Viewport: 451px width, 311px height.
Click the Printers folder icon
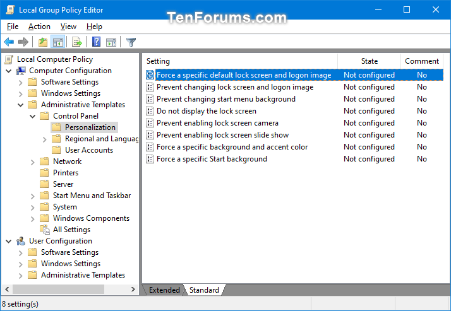tap(44, 173)
